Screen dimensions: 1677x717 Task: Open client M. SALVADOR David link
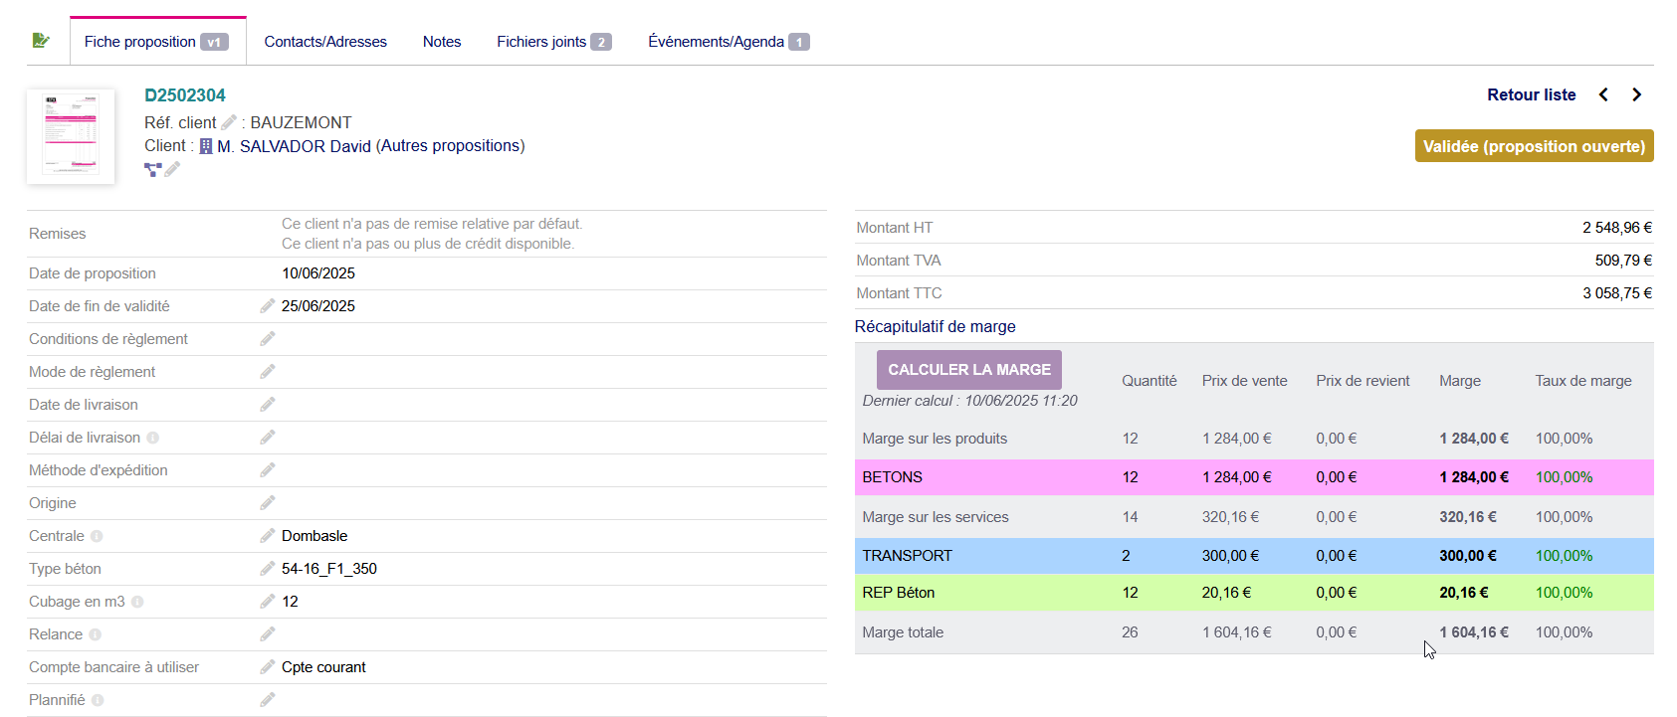[294, 146]
